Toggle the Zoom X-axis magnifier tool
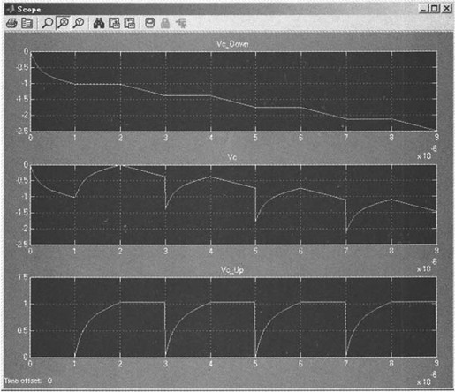 [x=63, y=23]
